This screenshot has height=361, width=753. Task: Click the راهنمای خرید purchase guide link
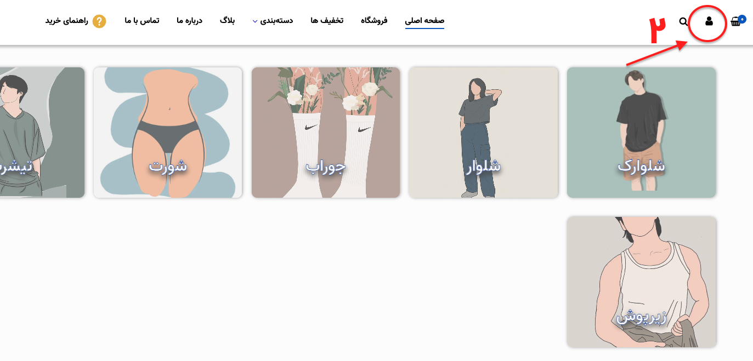(67, 21)
